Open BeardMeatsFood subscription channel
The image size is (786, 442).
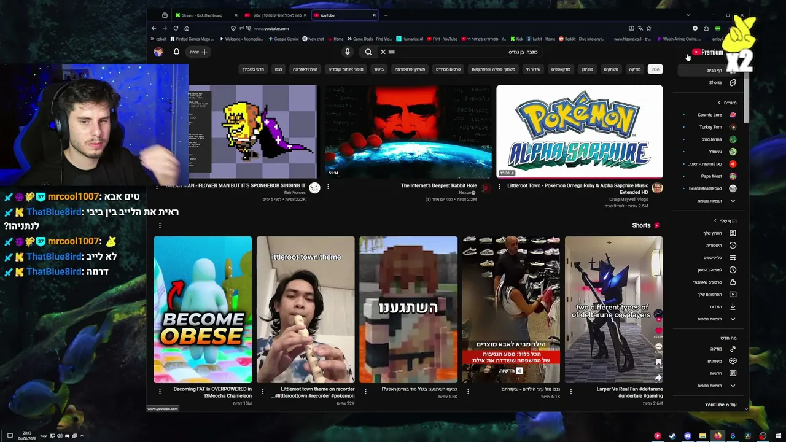pos(710,188)
